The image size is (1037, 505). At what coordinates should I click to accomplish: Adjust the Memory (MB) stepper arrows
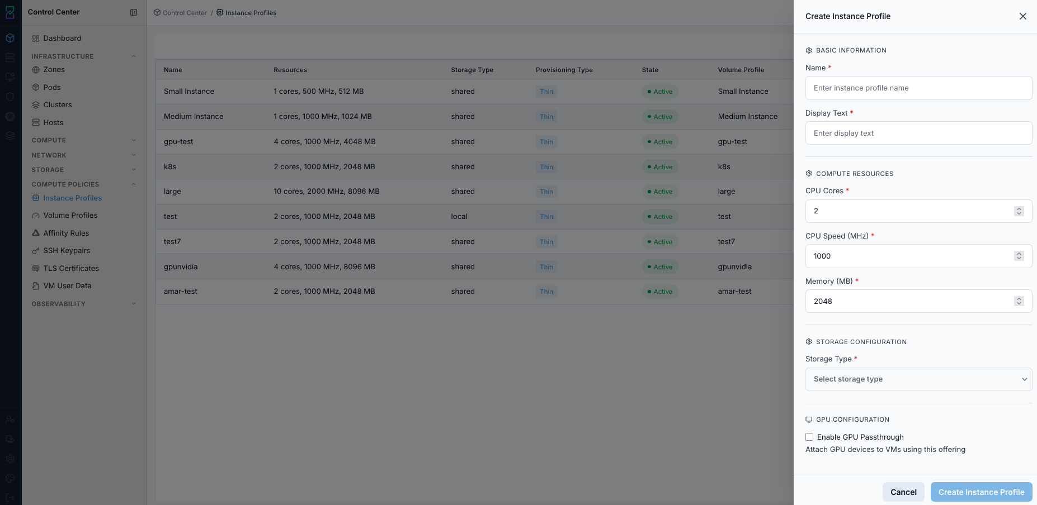(1019, 301)
